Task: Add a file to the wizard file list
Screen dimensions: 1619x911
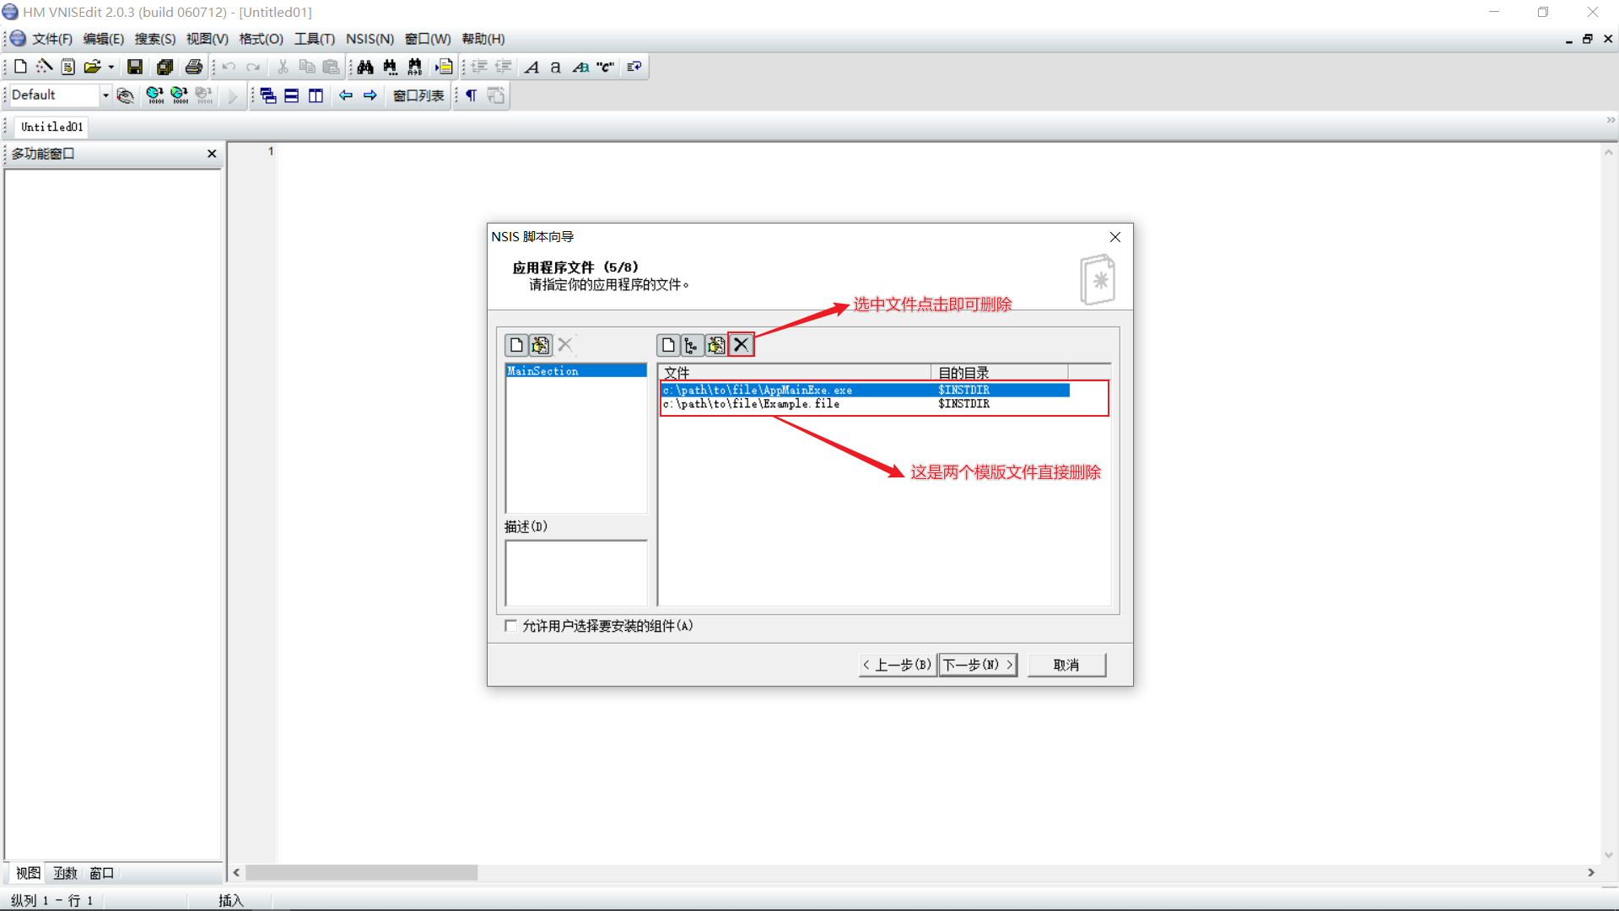Action: (x=668, y=345)
